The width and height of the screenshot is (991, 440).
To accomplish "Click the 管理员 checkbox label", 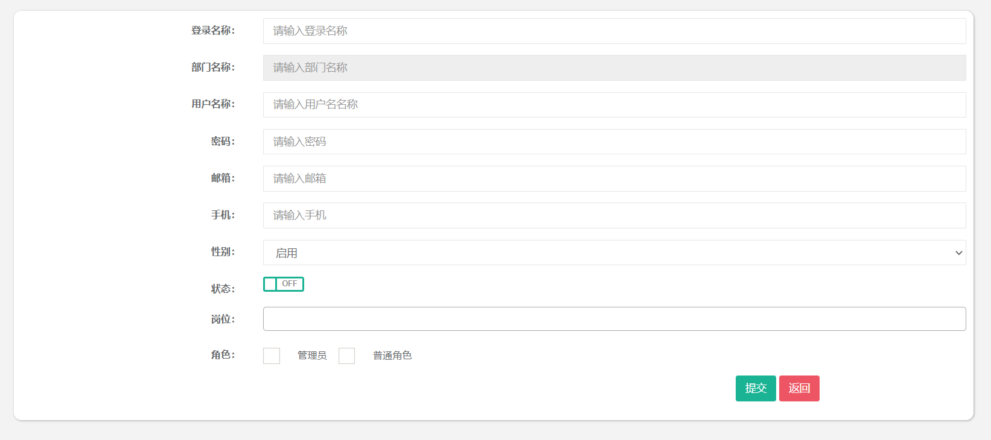I will 312,356.
